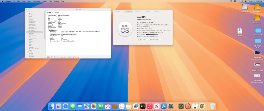Select Bluetooth in the hardware sidebar
Image resolution: width=264 pixels, height=111 pixels.
32,18
